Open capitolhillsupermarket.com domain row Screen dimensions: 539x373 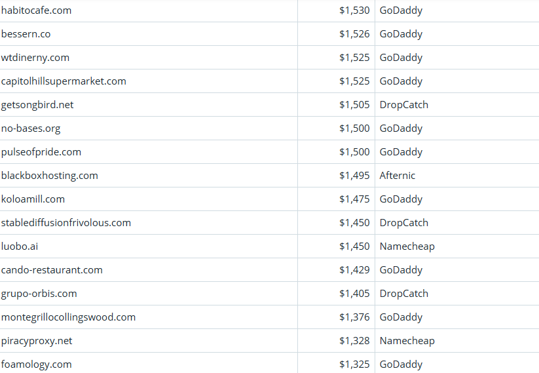(64, 81)
